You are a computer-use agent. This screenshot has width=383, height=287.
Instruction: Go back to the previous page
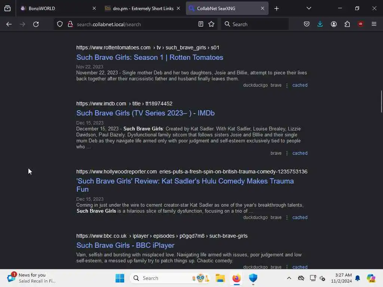coord(9,24)
